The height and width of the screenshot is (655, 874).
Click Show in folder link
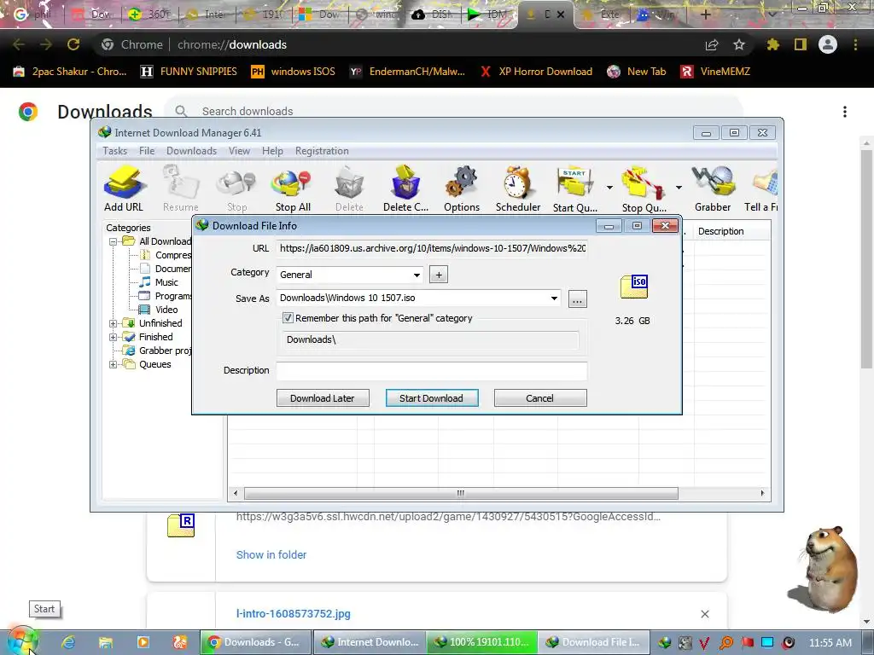tap(271, 554)
